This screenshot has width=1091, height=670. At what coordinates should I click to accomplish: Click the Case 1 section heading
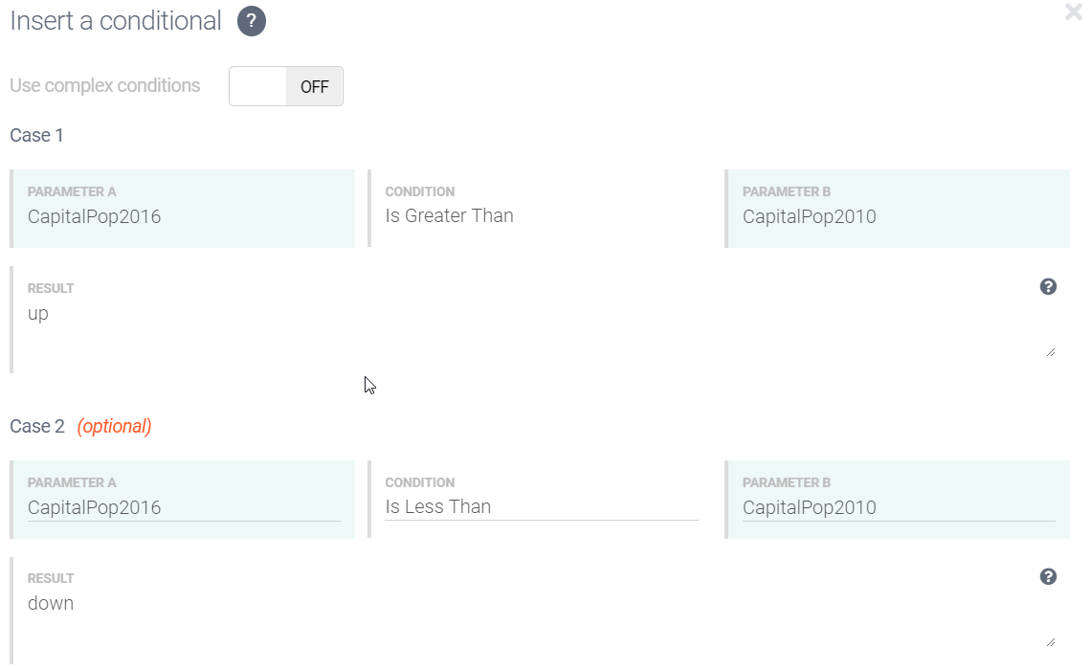(36, 135)
